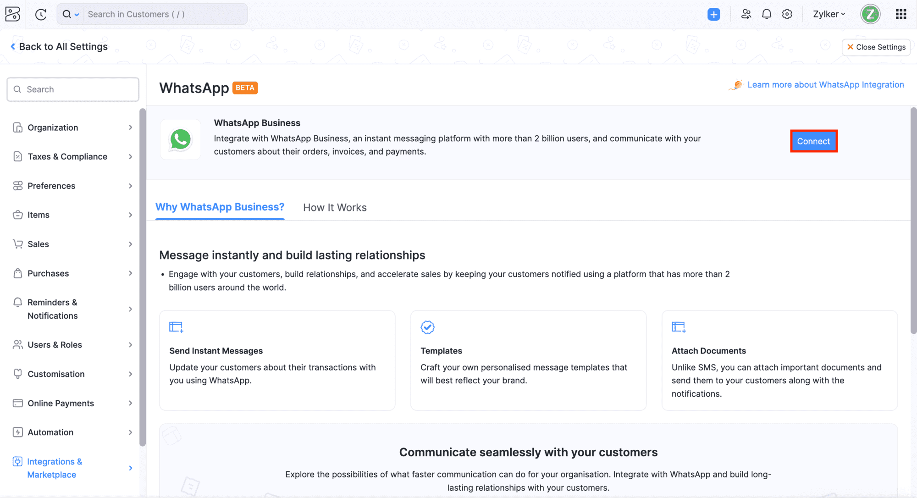
Task: Open the Zylker organization dropdown
Action: pos(829,14)
